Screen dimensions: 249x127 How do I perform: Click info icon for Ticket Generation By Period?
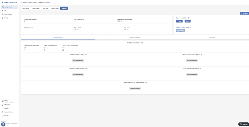click(200, 68)
